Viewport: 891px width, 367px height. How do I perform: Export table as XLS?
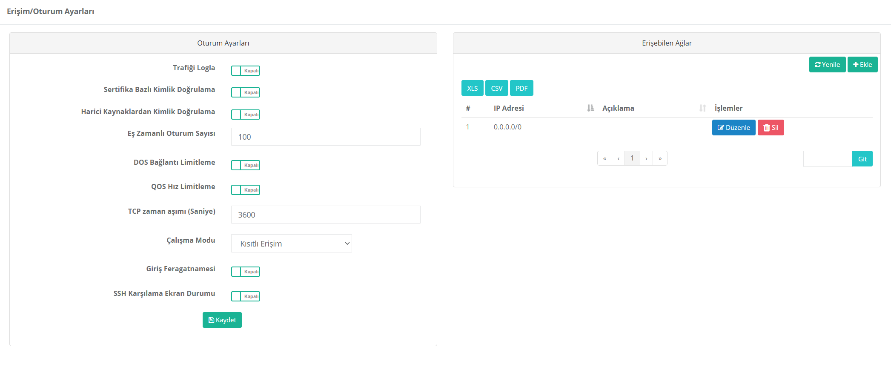(472, 88)
